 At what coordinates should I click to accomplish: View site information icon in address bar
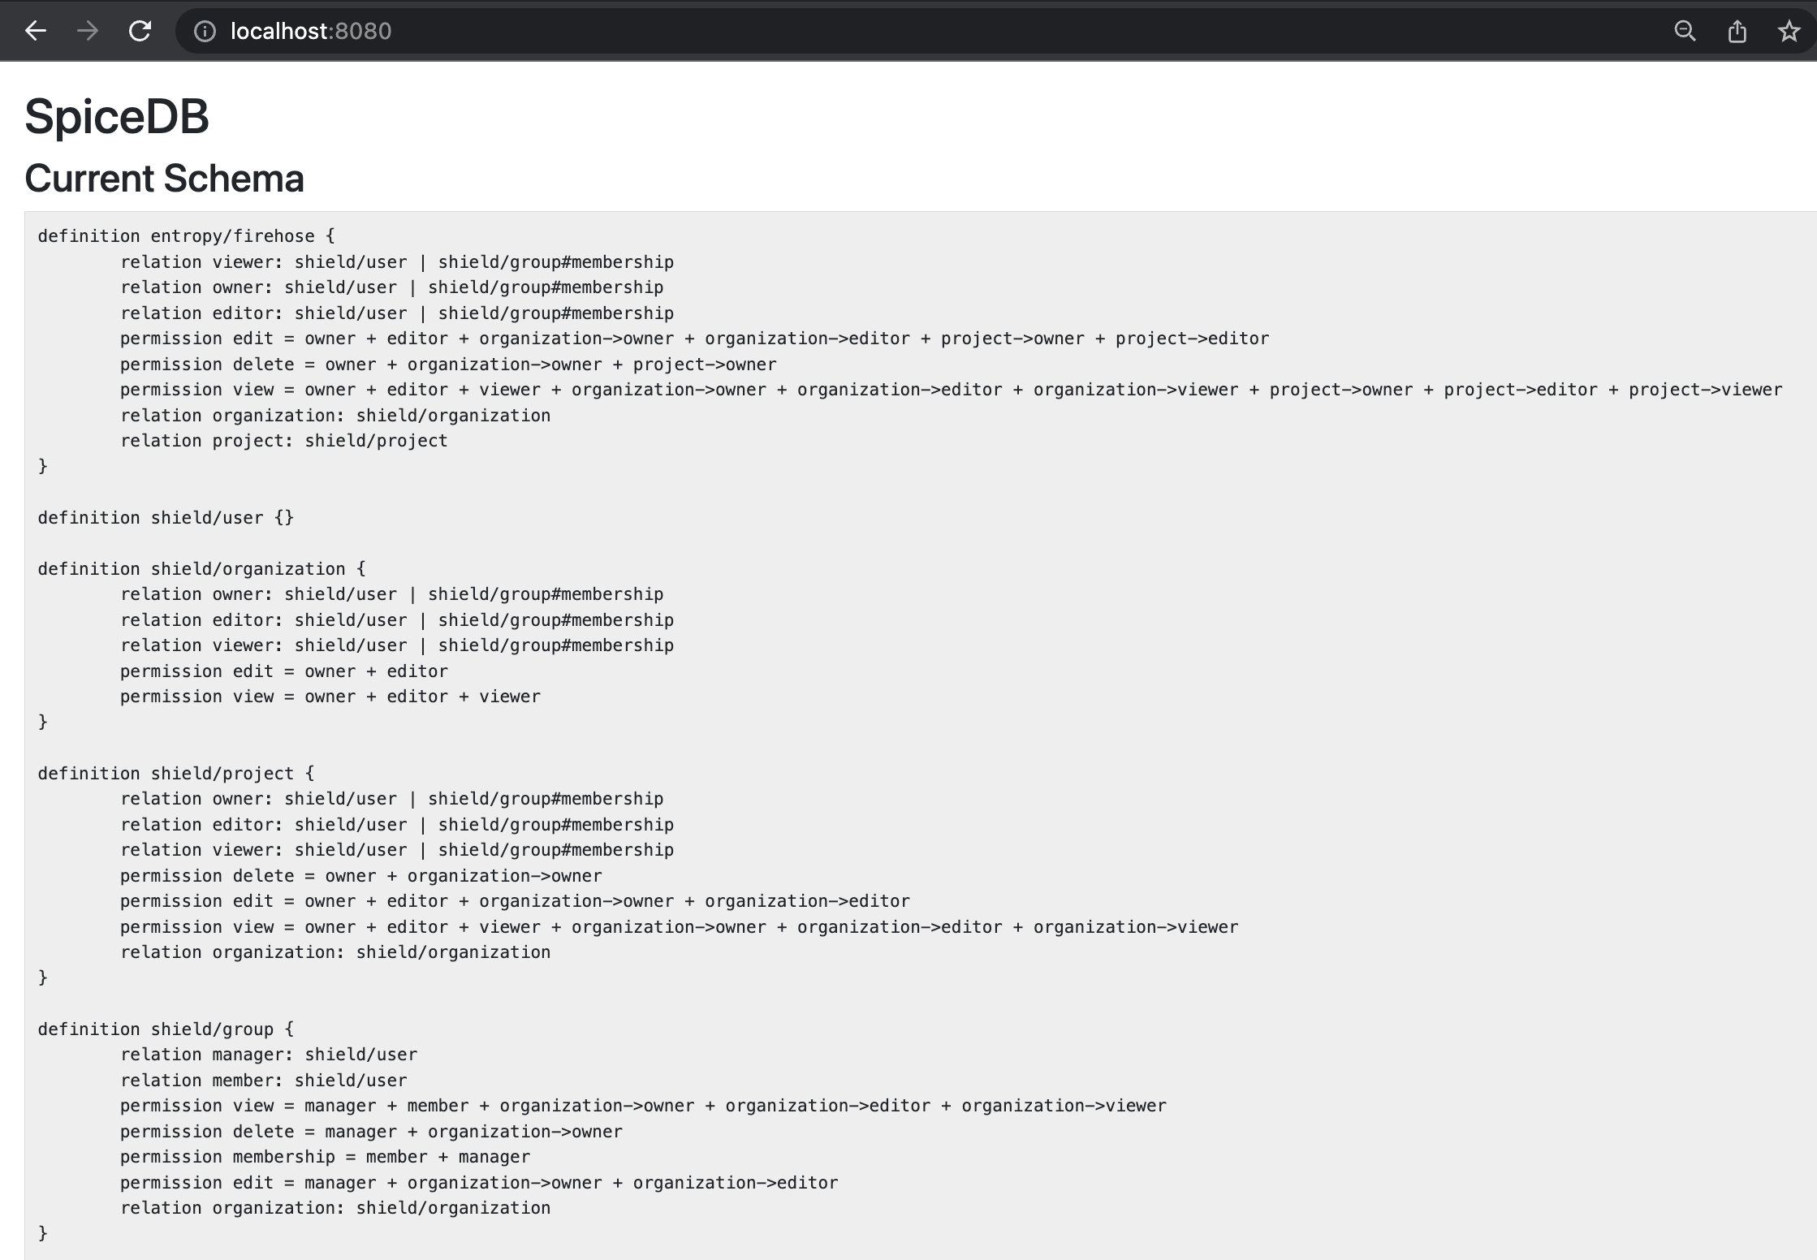205,31
